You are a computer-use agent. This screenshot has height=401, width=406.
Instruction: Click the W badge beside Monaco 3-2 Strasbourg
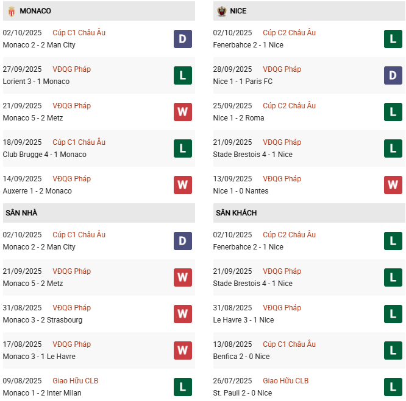point(183,314)
